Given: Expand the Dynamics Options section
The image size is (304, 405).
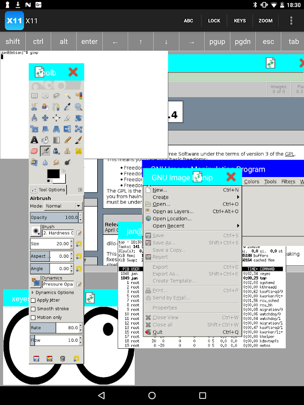Looking at the screenshot, I should tap(32, 293).
